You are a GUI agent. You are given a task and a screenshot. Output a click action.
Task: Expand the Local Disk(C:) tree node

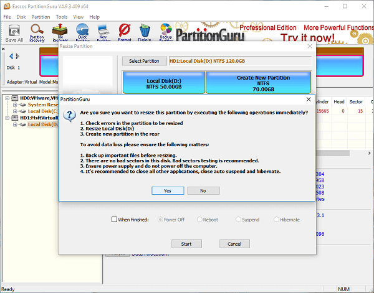15,111
